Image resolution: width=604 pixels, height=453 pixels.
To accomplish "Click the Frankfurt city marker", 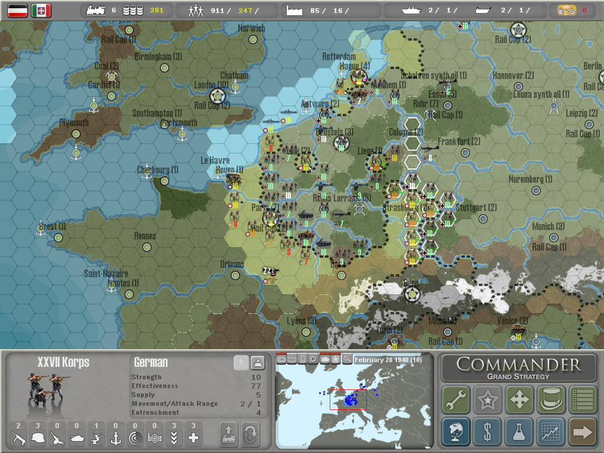I will [x=465, y=153].
